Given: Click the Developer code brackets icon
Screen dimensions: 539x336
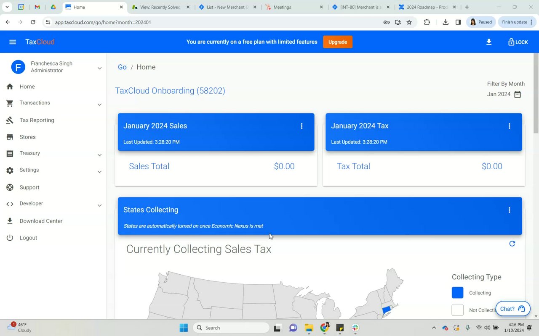Looking at the screenshot, I should click(x=10, y=204).
